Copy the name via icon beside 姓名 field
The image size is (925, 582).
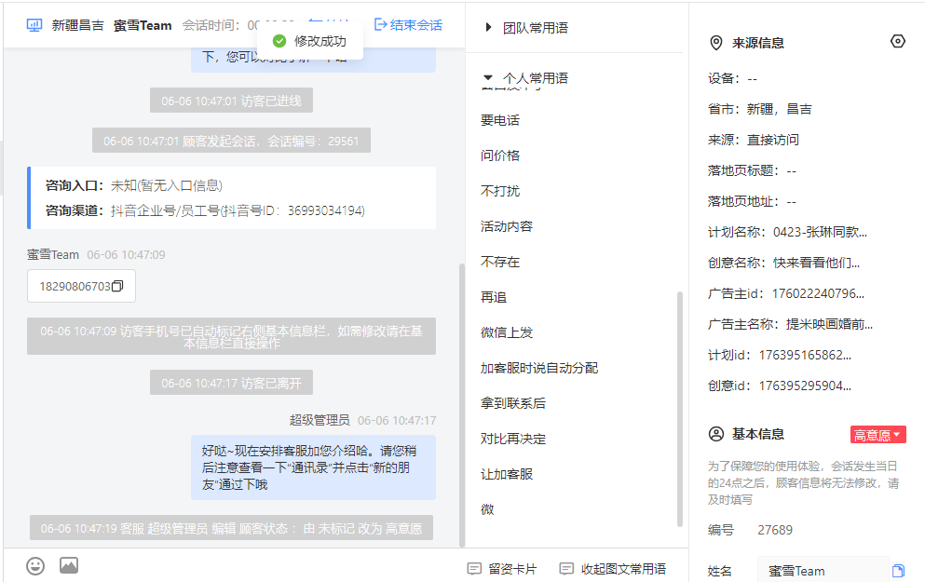tap(898, 571)
